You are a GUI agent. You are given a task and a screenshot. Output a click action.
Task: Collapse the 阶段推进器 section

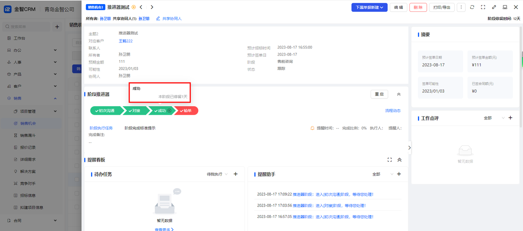pyautogui.click(x=399, y=94)
